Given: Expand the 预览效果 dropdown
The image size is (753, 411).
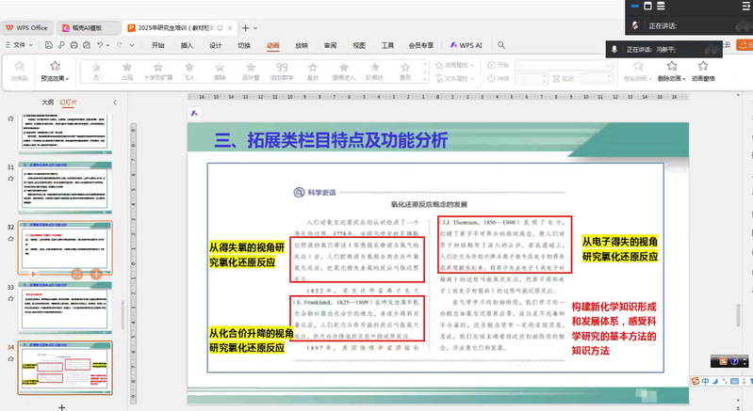Looking at the screenshot, I should coord(54,80).
